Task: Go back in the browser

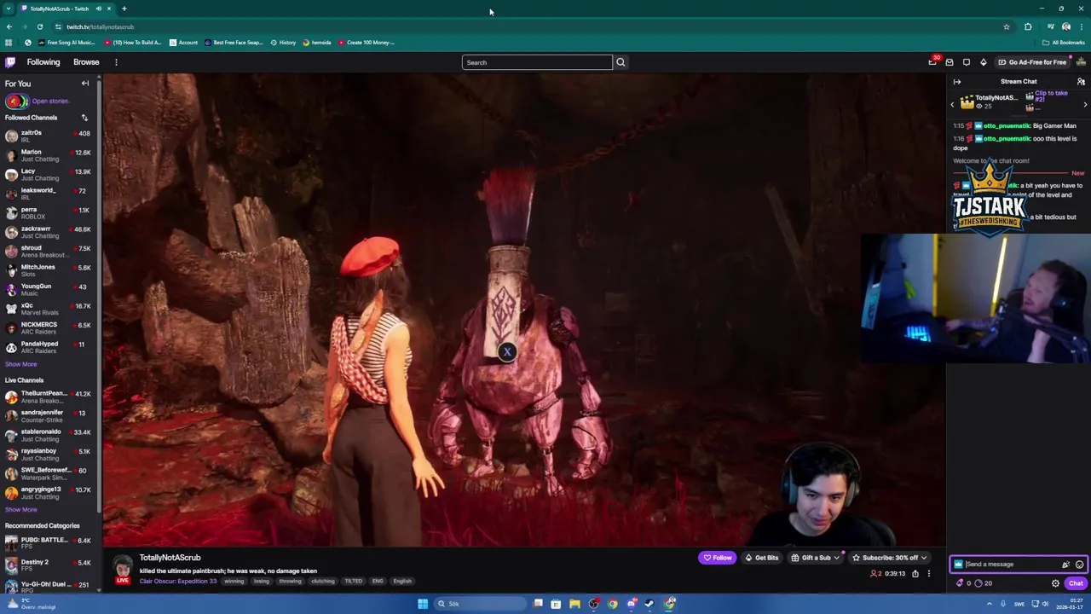Action: tap(9, 26)
